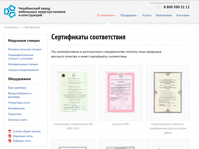Open Компрессорные станции sidebar link
Image resolution: width=199 pixels, height=149 pixels.
[x=23, y=64]
